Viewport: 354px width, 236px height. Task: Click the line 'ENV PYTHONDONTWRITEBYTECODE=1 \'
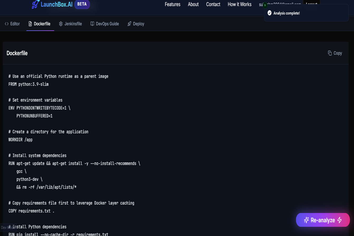pos(39,108)
